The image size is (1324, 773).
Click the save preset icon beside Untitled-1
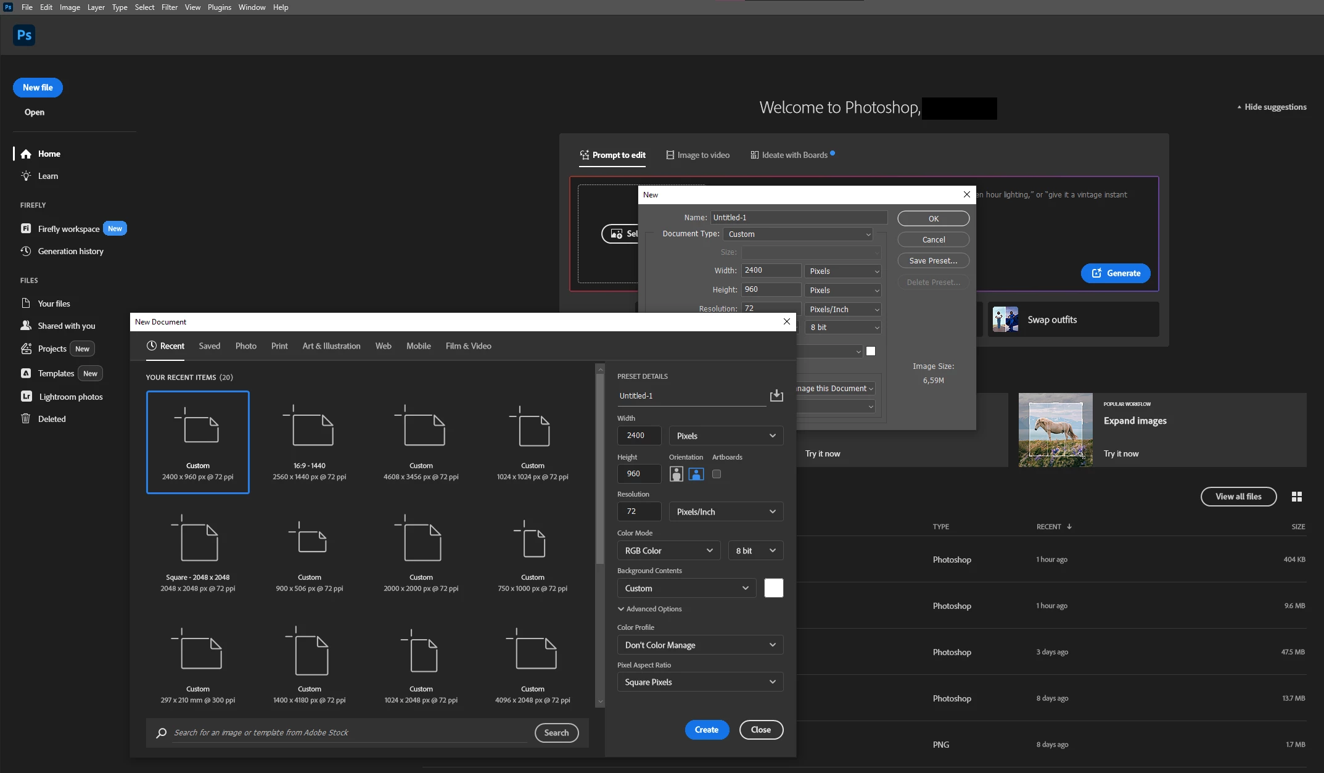coord(776,395)
